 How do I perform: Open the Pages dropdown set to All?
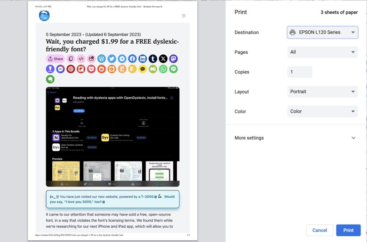point(322,52)
